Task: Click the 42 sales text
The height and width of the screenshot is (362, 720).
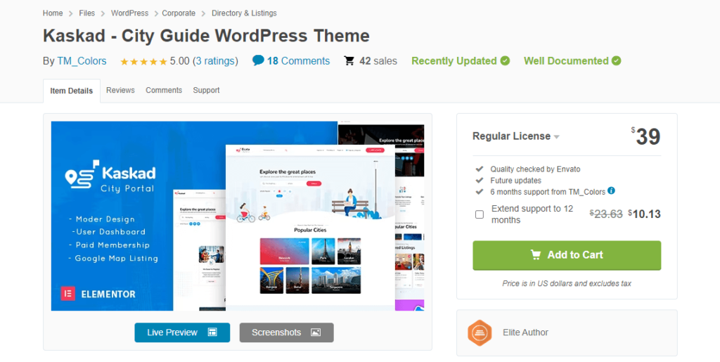Action: [378, 61]
